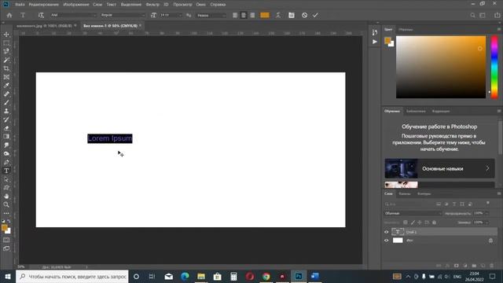
Task: Open layer Fill dropdown arrow
Action: click(x=486, y=222)
